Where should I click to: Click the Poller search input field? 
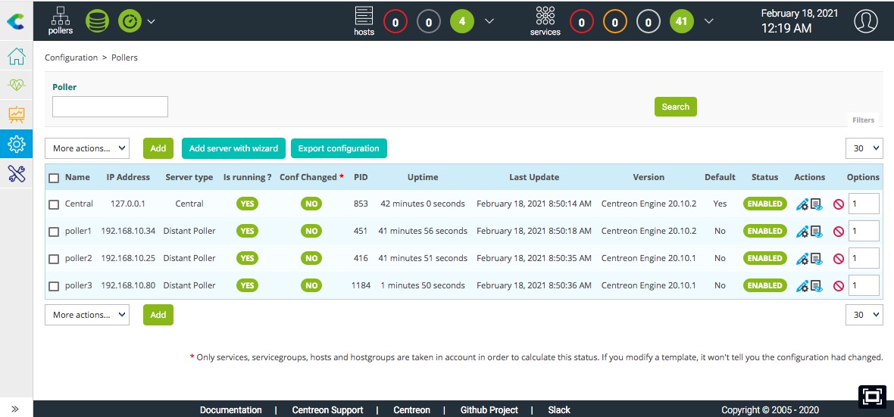pyautogui.click(x=110, y=107)
